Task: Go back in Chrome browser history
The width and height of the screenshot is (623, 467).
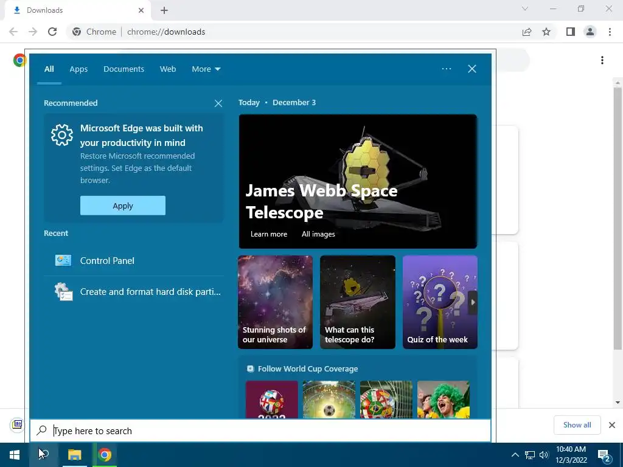Action: (13, 32)
